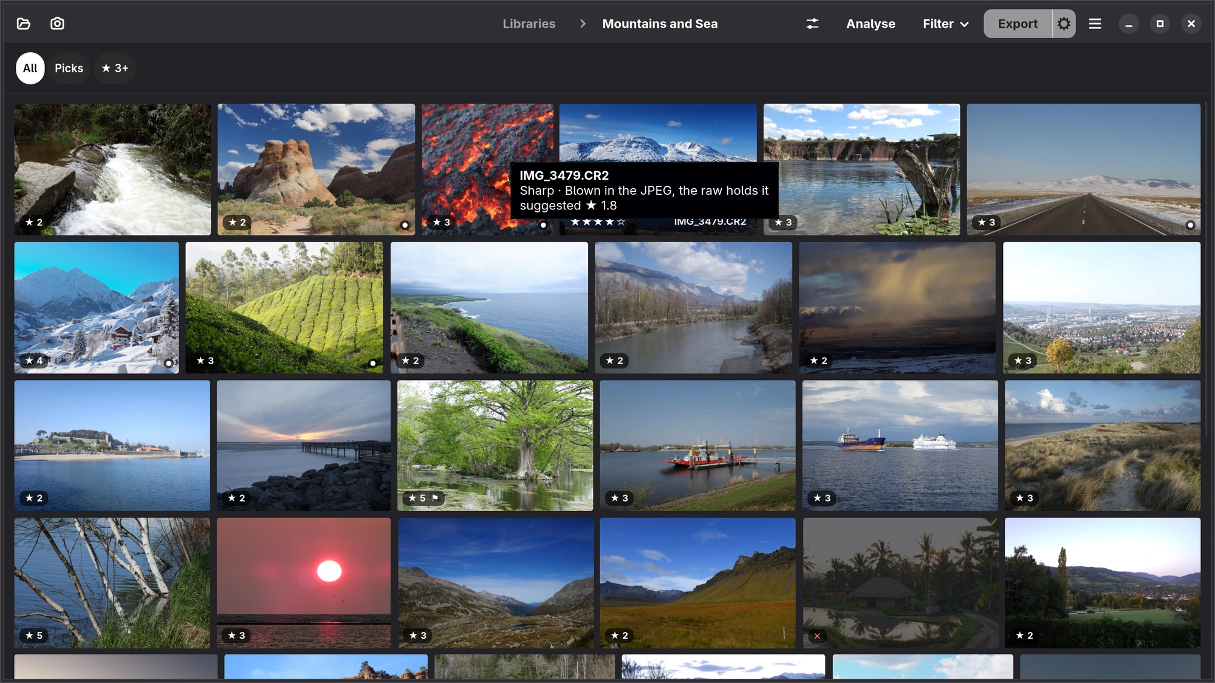
Task: Toggle the dot marker on snowy village photo
Action: pos(168,363)
